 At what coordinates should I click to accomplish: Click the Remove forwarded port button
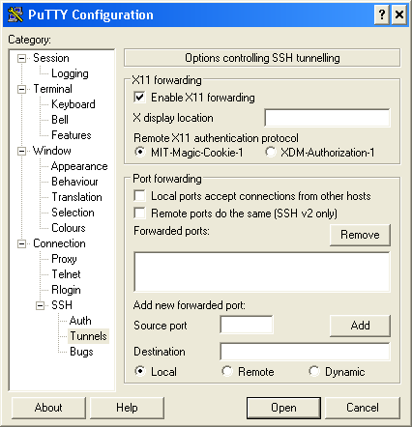[360, 235]
